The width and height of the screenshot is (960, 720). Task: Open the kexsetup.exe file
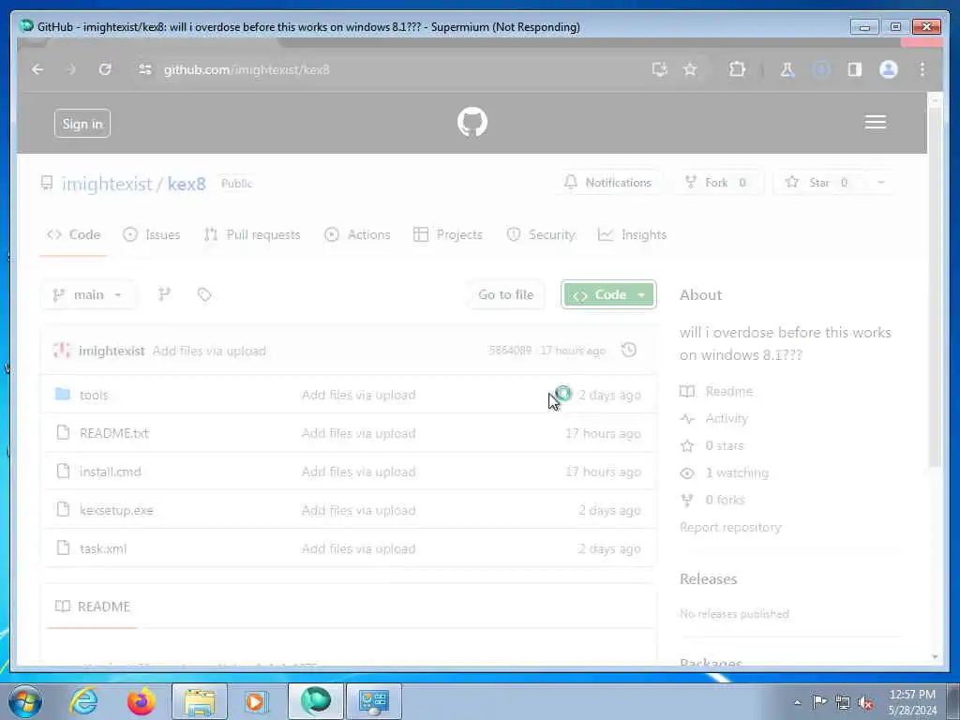tap(116, 511)
